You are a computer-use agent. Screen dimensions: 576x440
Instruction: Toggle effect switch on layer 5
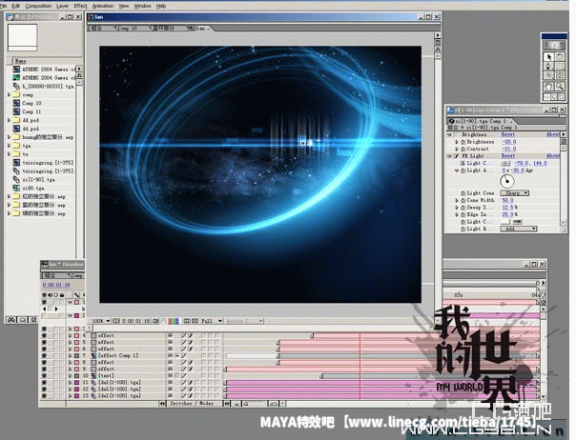191,342
